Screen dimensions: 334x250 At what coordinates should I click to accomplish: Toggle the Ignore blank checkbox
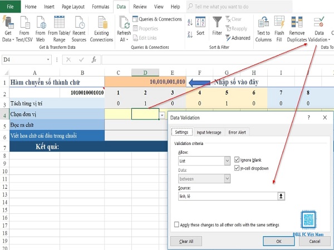click(237, 159)
